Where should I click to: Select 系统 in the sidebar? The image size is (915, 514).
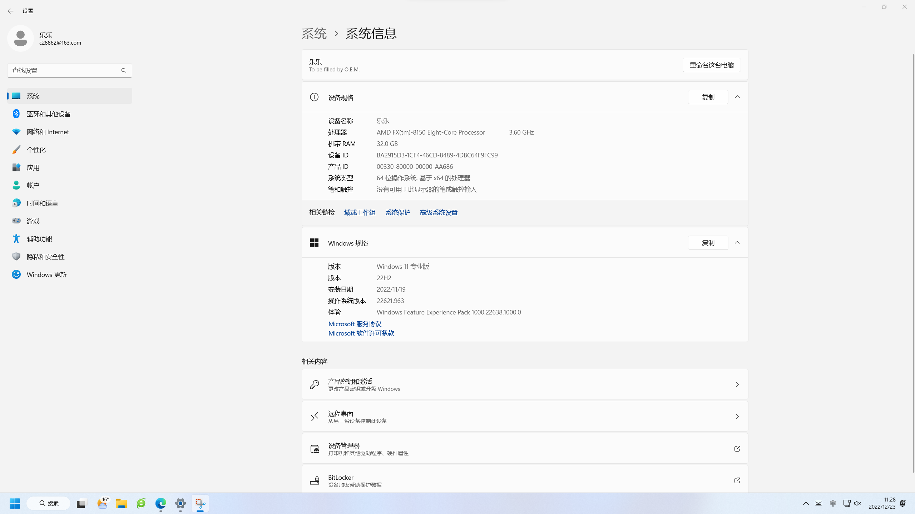click(x=70, y=96)
